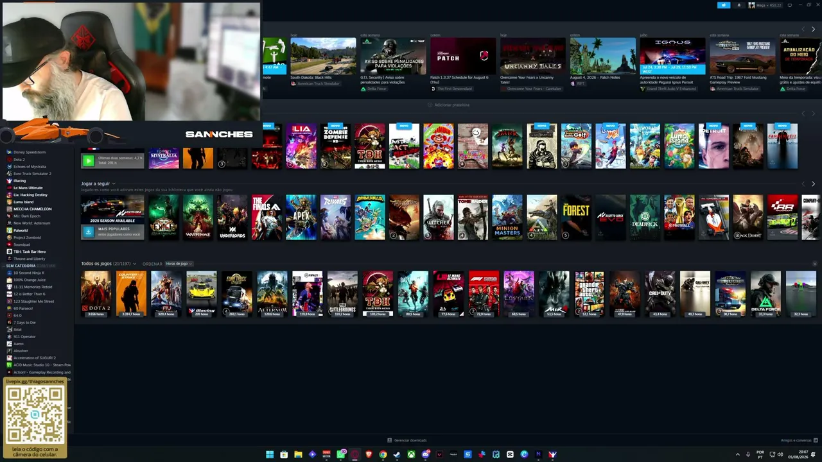Open Google Chrome from the taskbar
Viewport: 822px width, 462px height.
(x=383, y=454)
